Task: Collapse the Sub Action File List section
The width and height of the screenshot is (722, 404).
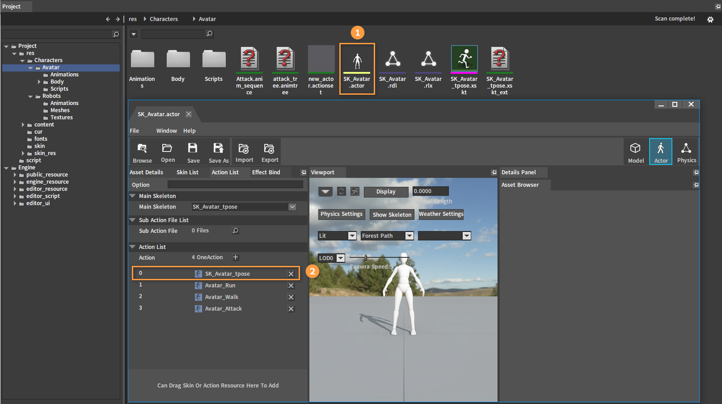Action: point(133,220)
